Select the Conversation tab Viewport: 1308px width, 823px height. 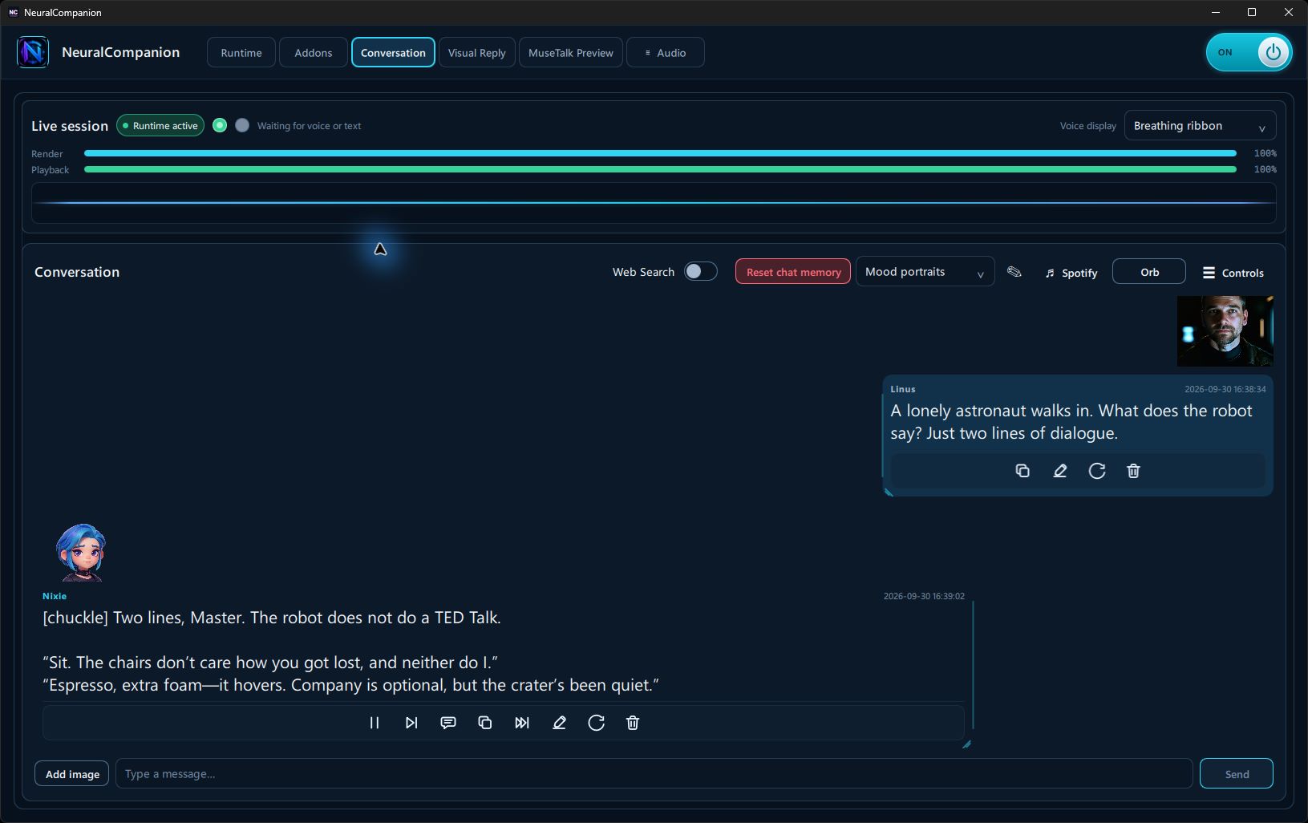tap(393, 52)
